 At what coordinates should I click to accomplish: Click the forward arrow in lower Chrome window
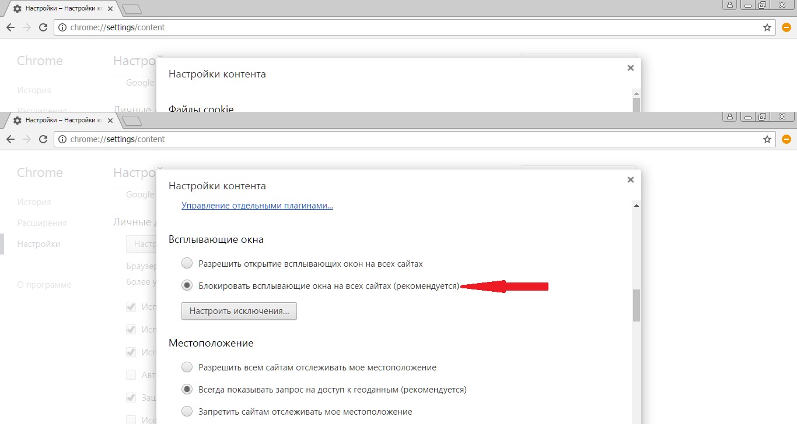(27, 139)
